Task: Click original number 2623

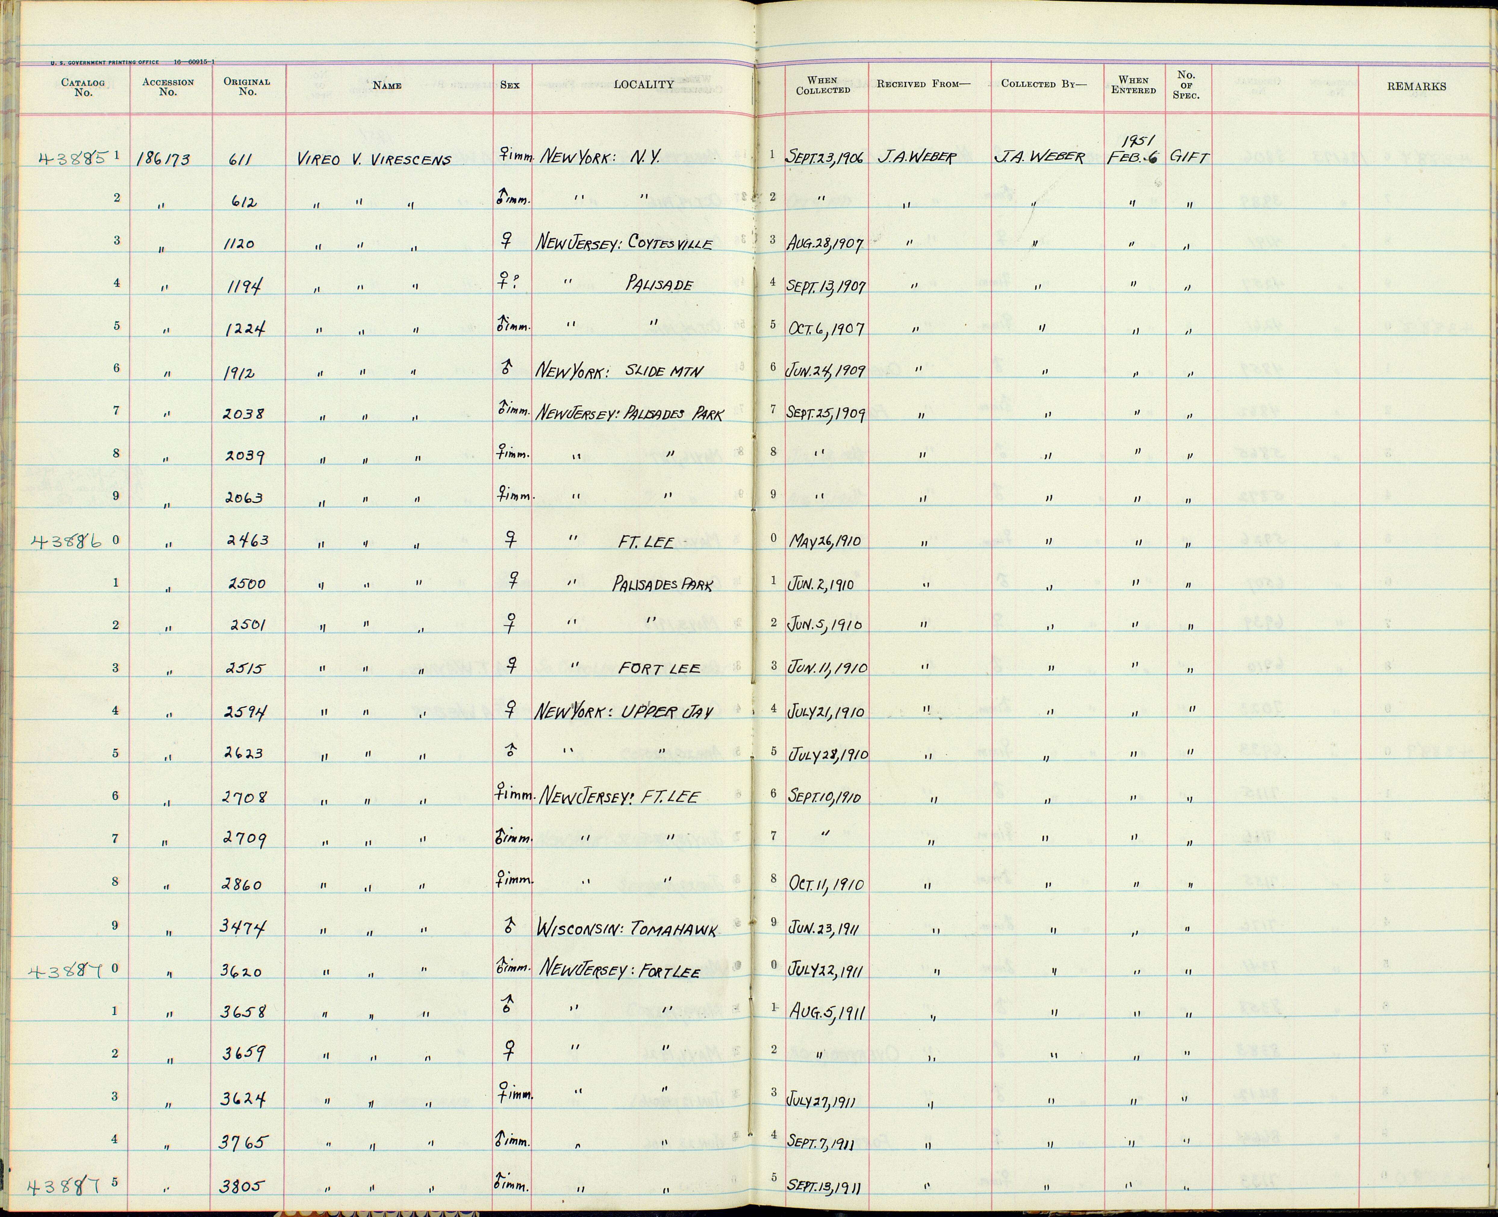Action: pos(244,754)
